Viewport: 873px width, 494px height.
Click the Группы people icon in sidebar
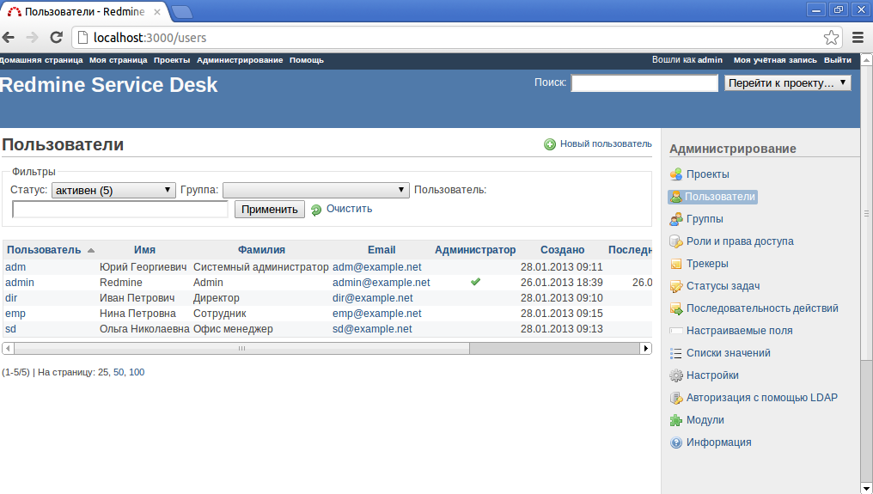point(676,219)
